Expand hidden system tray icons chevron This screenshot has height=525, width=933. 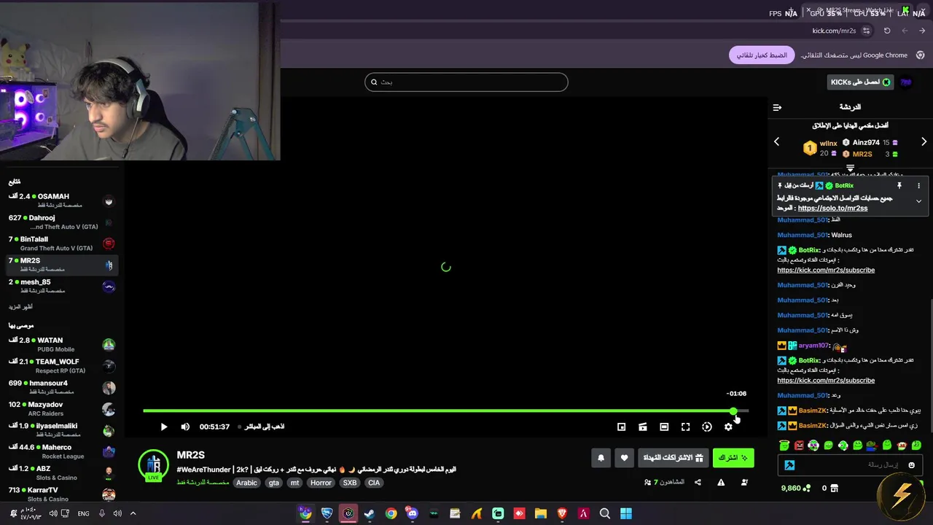pyautogui.click(x=133, y=513)
